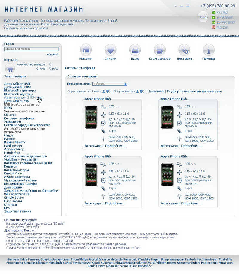Click breadcrumb Сотовые телефоны above product panel
Viewport: 239px width, 274px height.
point(80,68)
